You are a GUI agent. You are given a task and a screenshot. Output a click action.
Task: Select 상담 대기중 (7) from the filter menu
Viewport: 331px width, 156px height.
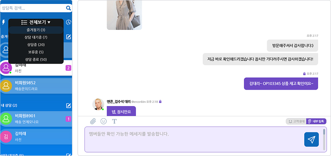(x=36, y=37)
